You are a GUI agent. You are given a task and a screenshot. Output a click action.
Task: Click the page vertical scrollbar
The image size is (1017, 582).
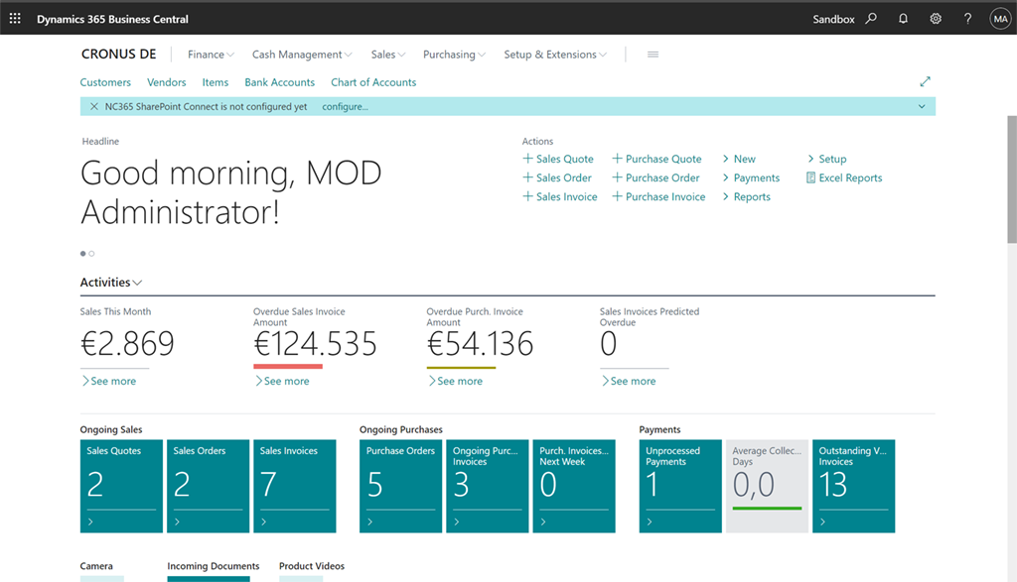coord(1012,179)
